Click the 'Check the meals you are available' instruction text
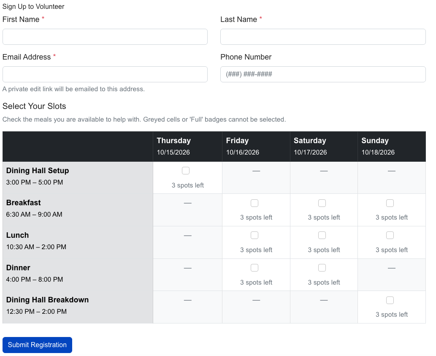The image size is (436, 356). (144, 120)
